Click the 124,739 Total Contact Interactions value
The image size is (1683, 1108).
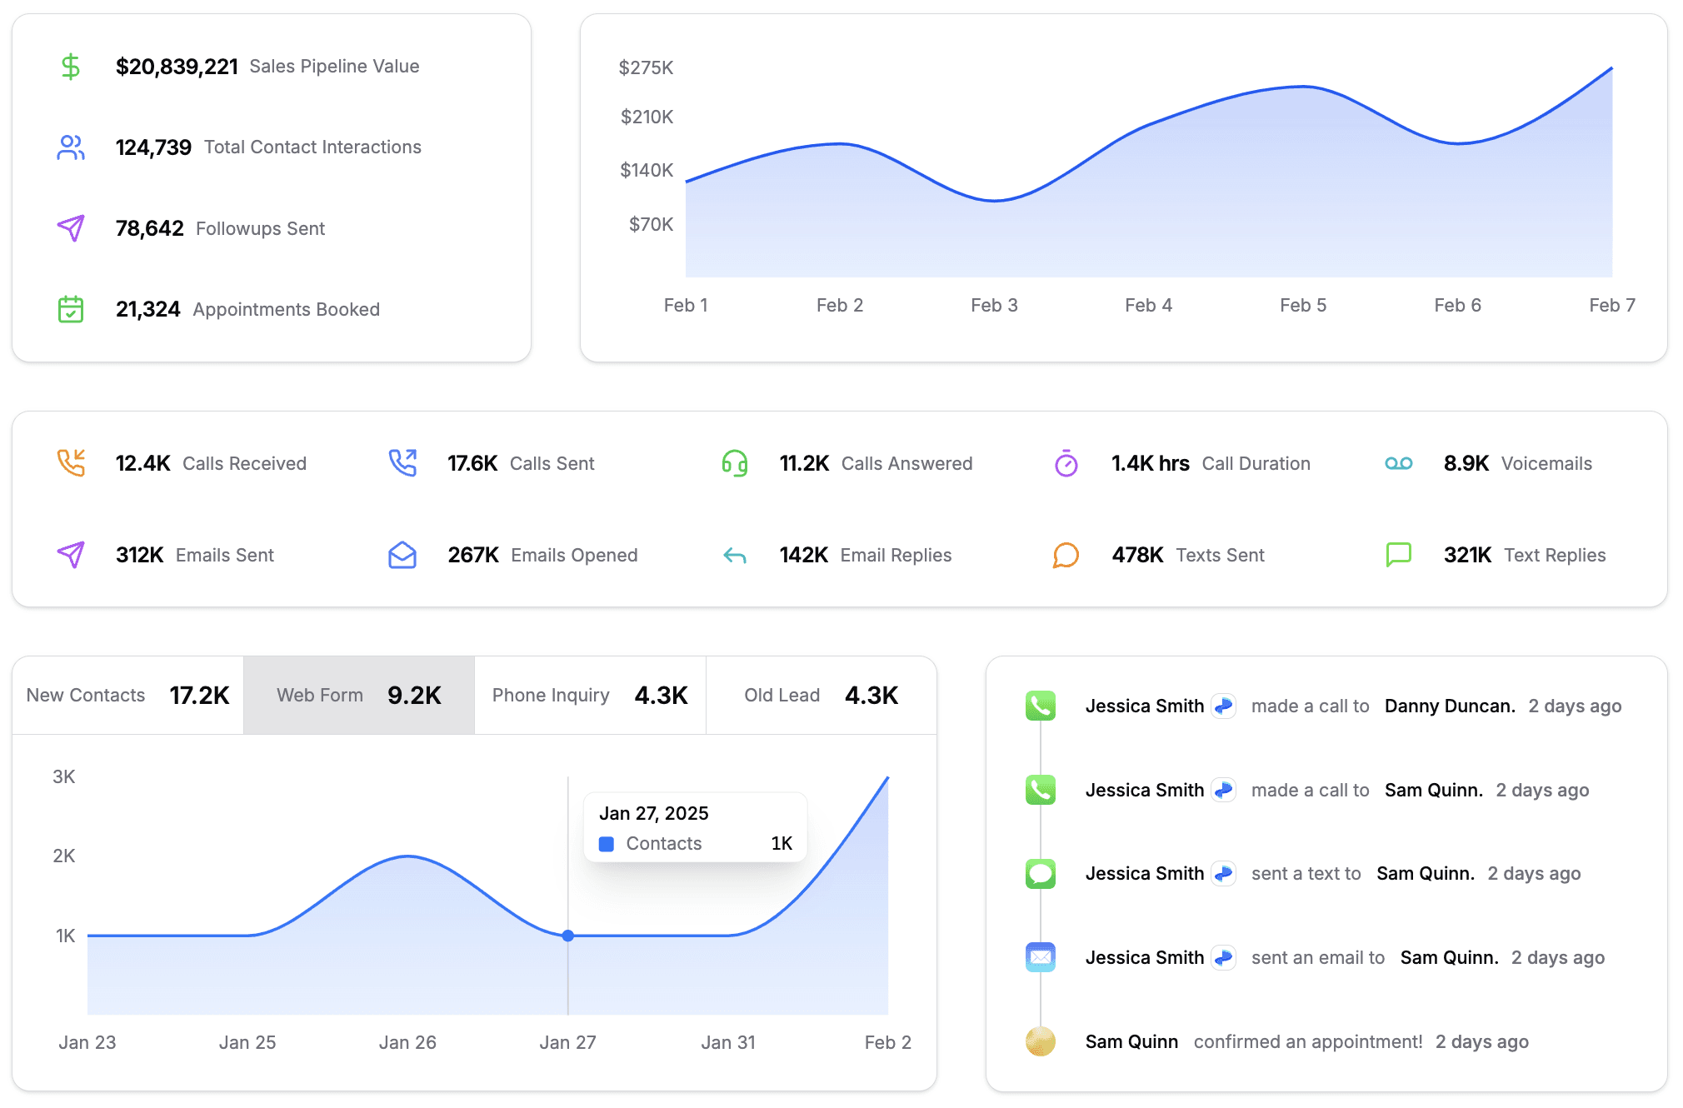click(153, 147)
